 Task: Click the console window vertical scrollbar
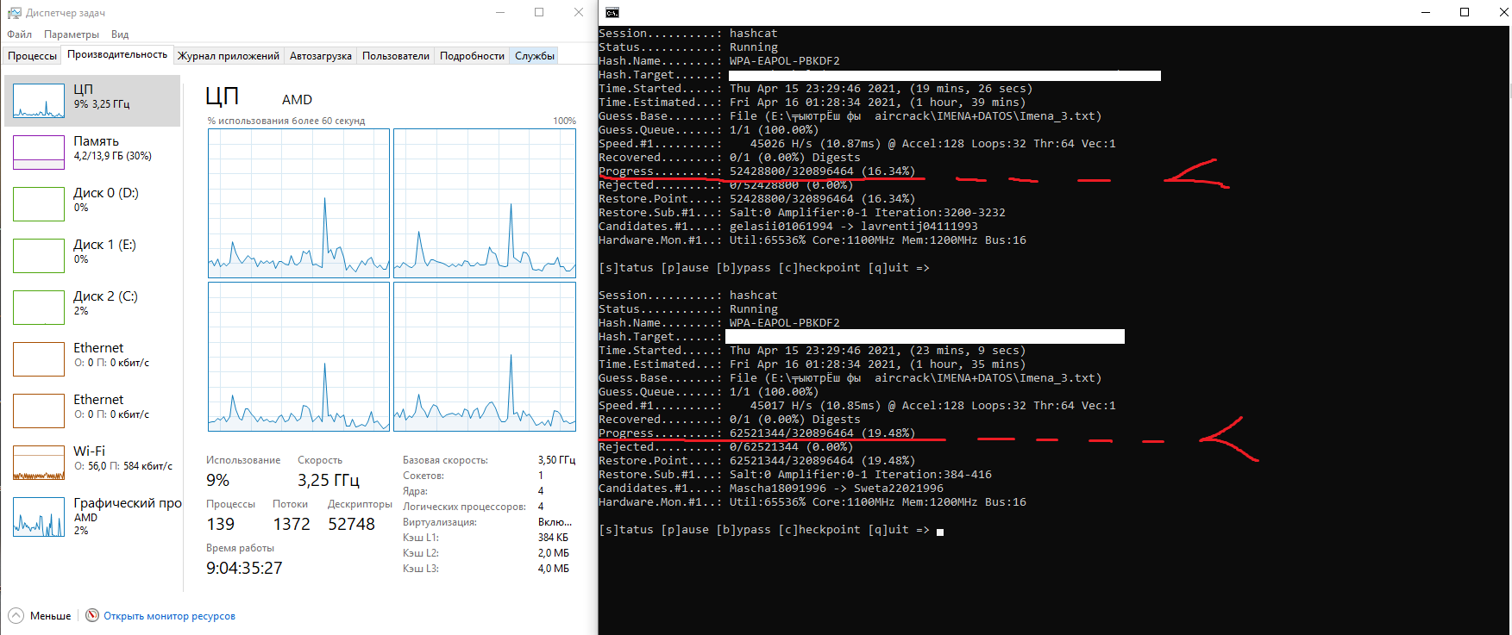(1508, 258)
